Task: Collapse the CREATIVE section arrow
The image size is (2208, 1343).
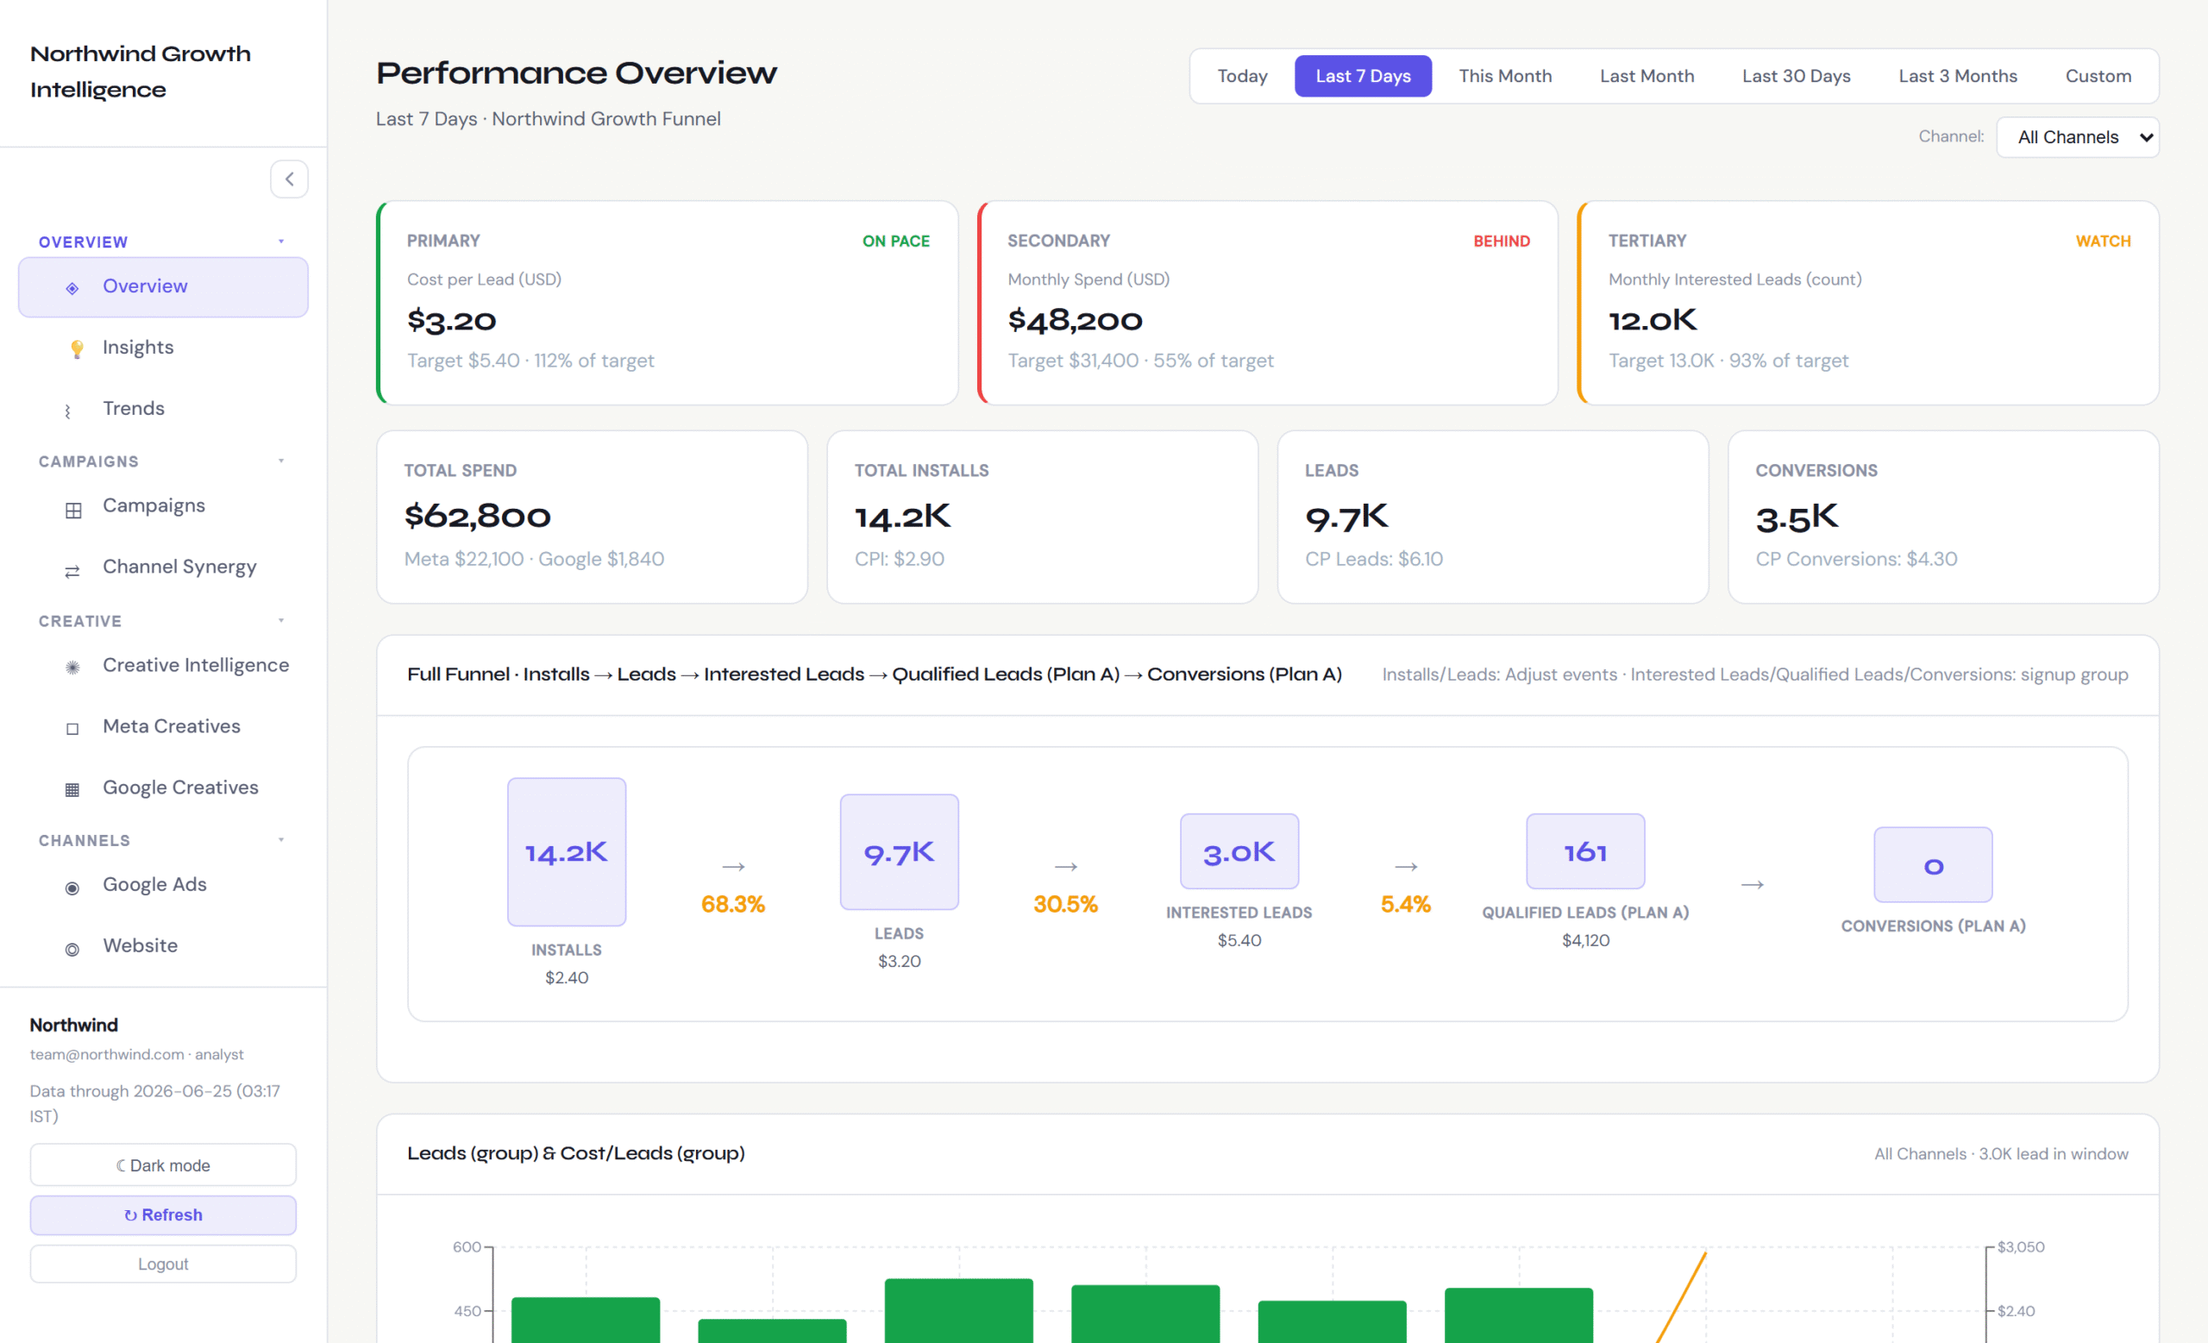Action: (x=281, y=620)
